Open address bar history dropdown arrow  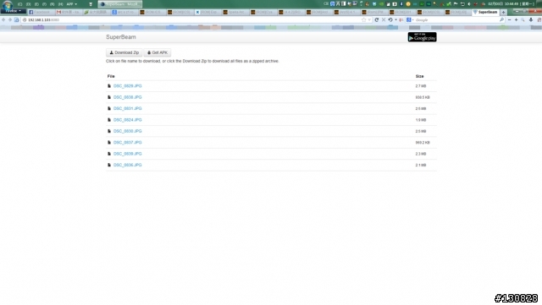(369, 20)
